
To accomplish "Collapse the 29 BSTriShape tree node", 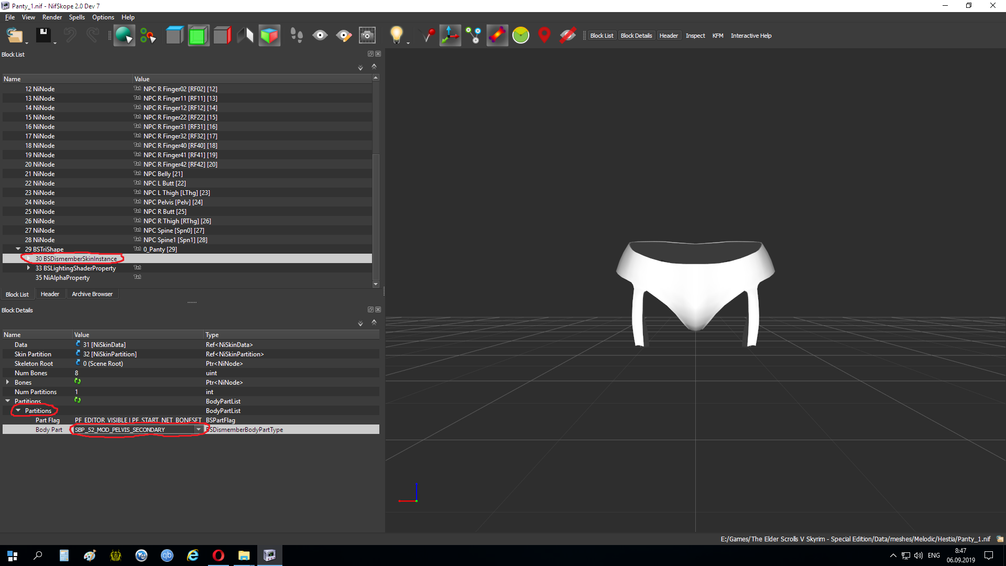I will [18, 249].
